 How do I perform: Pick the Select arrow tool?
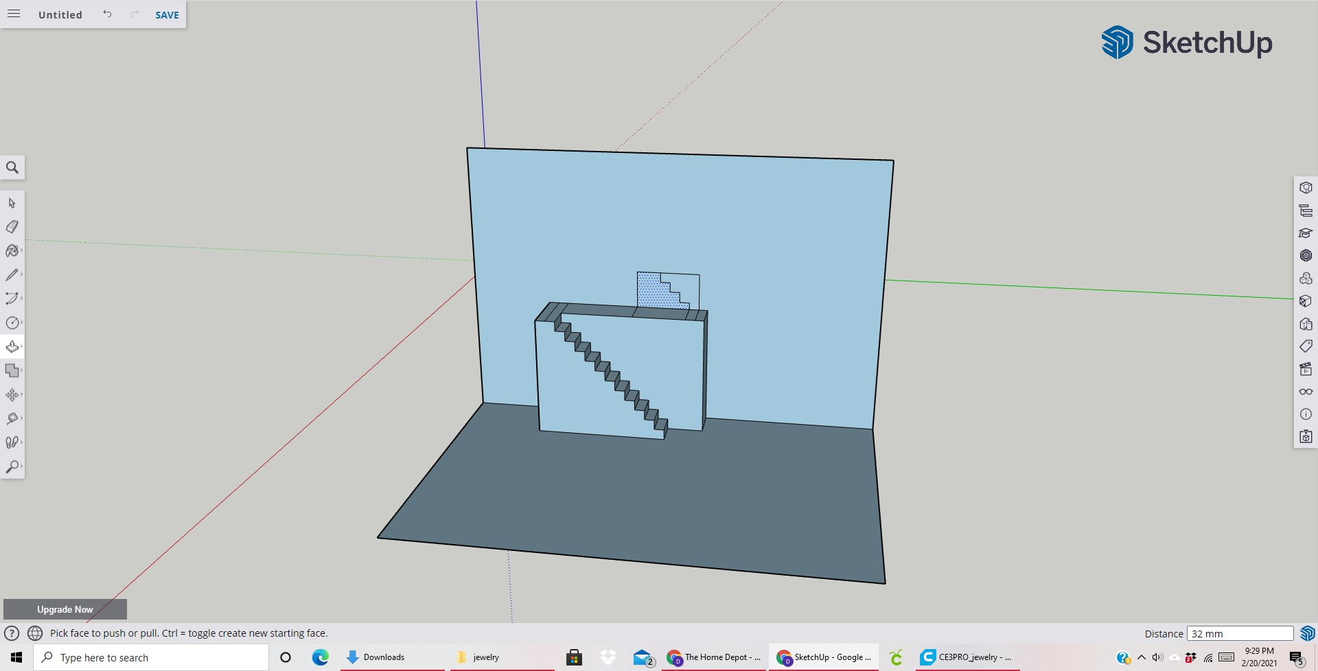(x=12, y=203)
